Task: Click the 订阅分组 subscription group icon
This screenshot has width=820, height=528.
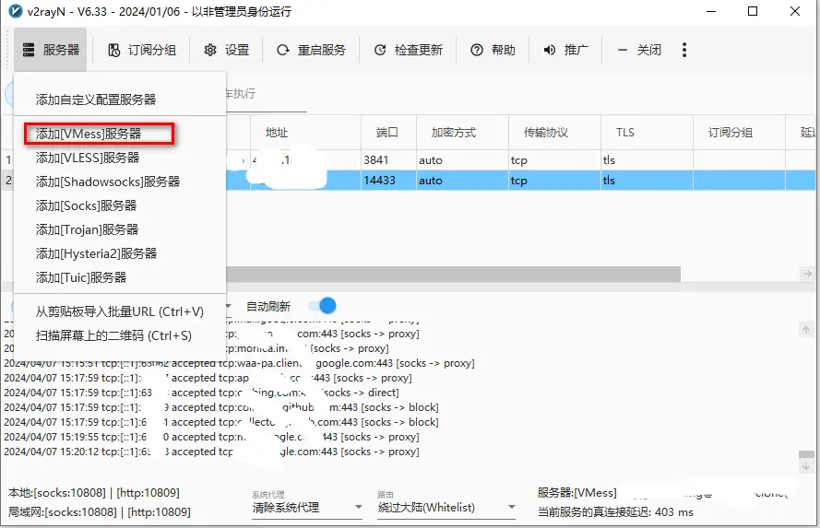Action: pos(114,50)
